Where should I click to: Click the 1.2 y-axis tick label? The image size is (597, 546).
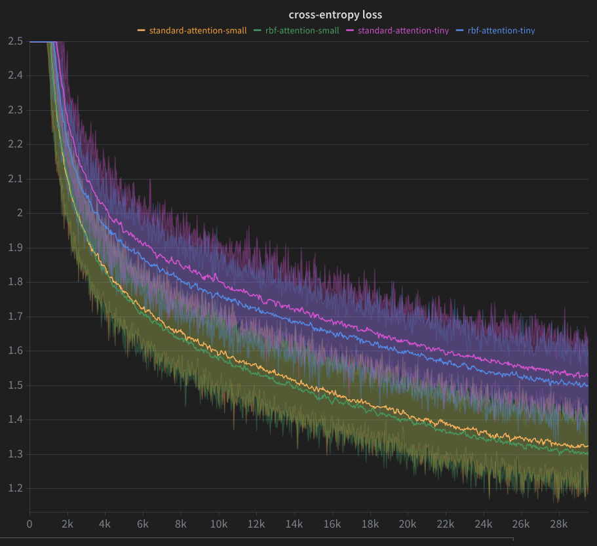[14, 487]
